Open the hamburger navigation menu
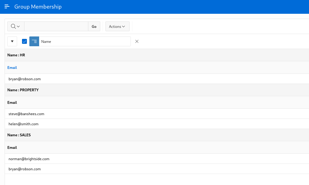 point(7,7)
